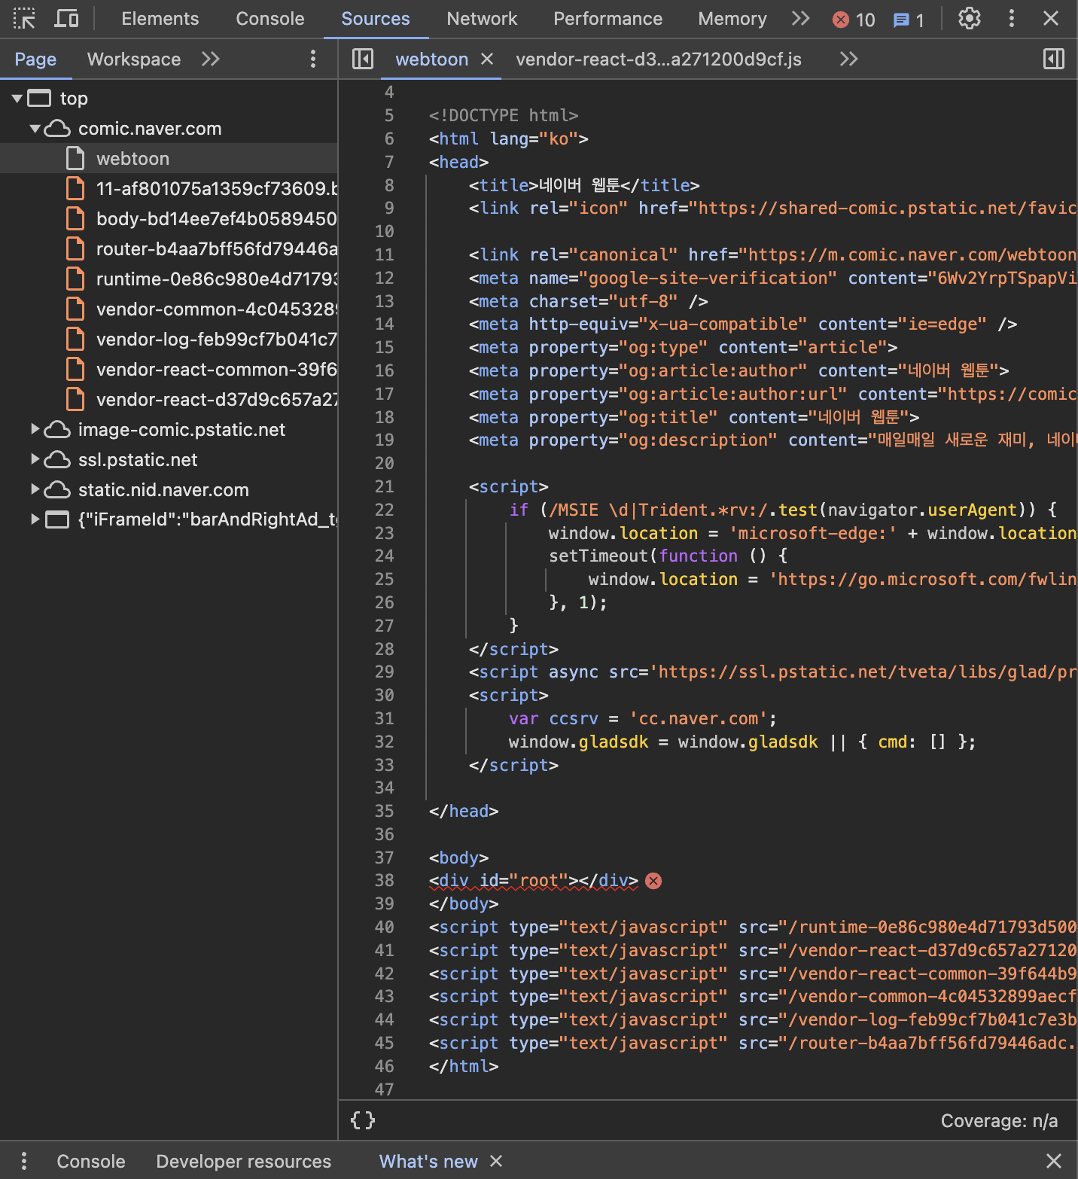Collapse the comic.naver.com domain node
This screenshot has height=1179, width=1078.
pos(35,128)
